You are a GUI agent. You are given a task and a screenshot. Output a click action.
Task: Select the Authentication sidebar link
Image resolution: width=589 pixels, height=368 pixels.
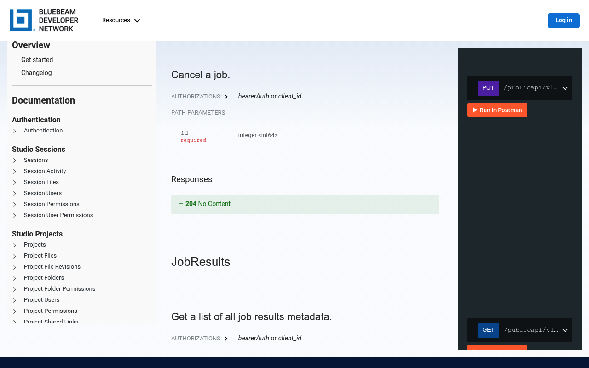pyautogui.click(x=43, y=131)
